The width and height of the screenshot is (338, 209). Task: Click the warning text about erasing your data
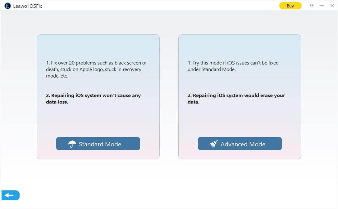point(236,99)
